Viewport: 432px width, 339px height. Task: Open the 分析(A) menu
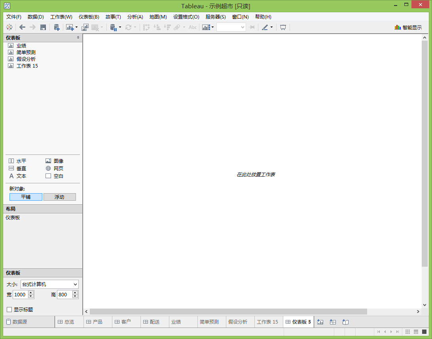pos(135,17)
